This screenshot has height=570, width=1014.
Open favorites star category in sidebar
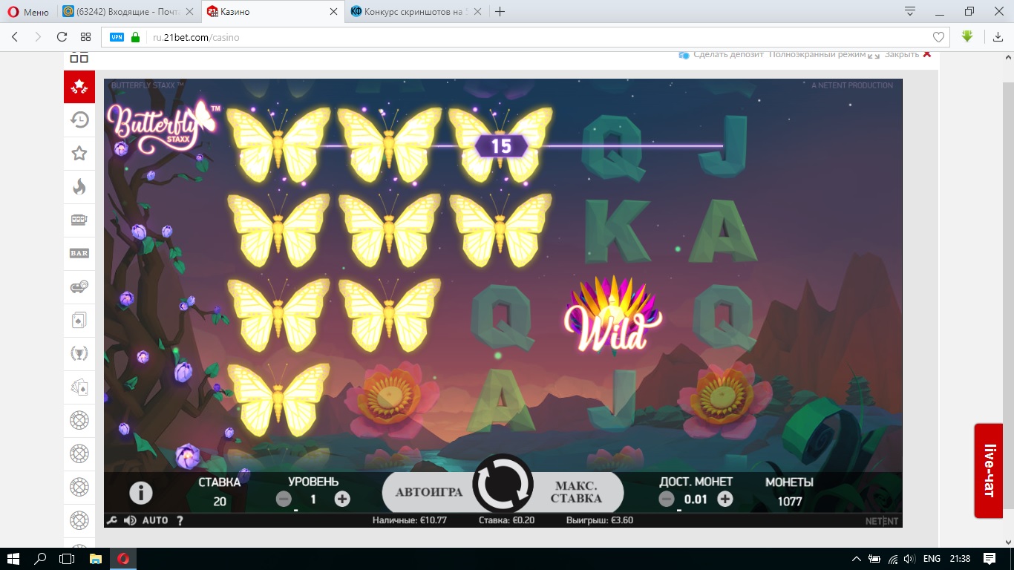point(79,154)
